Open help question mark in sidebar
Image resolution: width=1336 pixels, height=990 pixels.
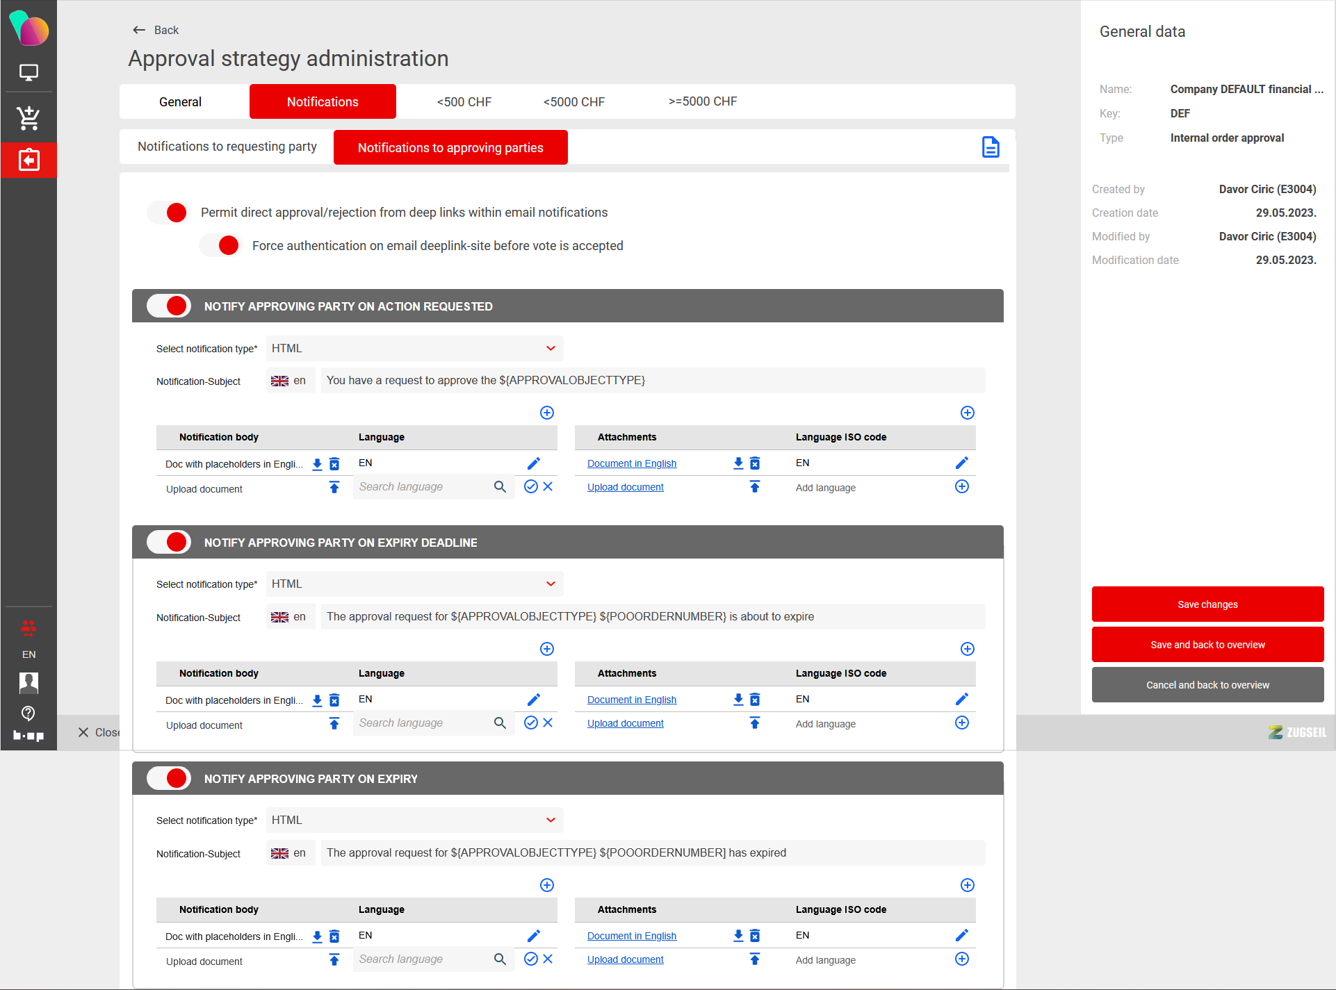click(x=28, y=713)
